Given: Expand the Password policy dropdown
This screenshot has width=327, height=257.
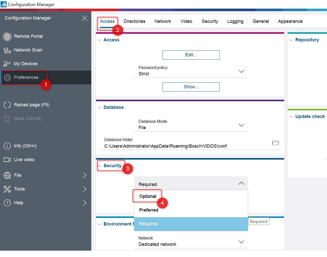Looking at the screenshot, I should pyautogui.click(x=241, y=71).
